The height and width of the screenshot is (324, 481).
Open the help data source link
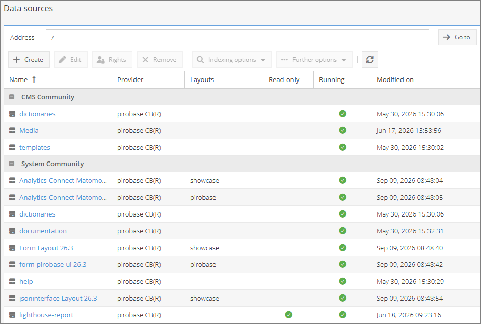[26, 281]
